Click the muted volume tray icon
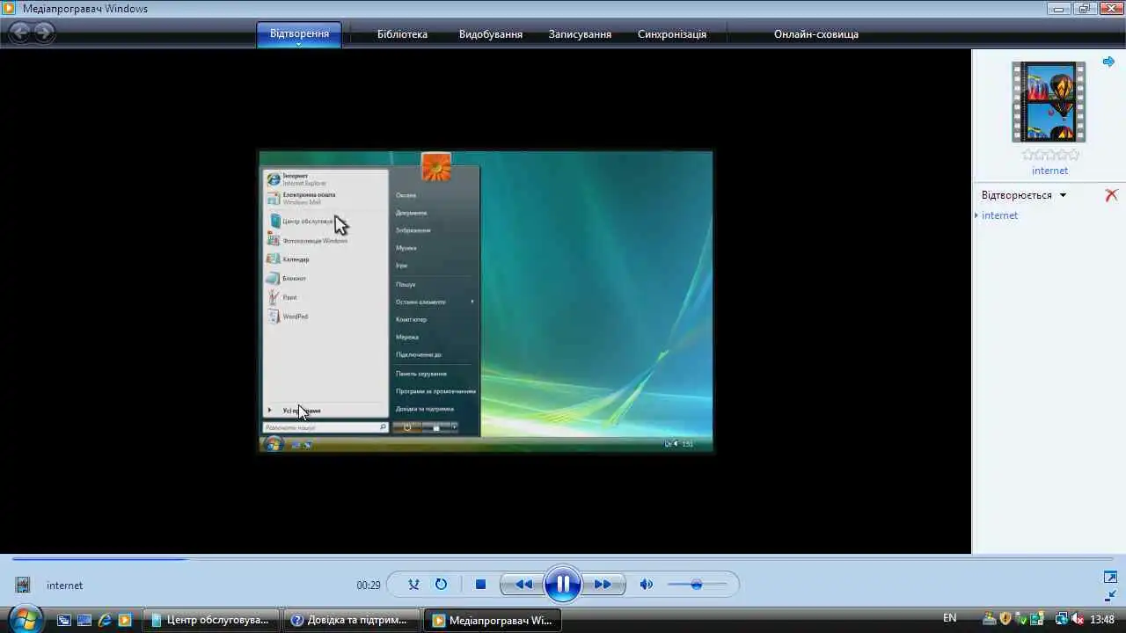This screenshot has width=1126, height=633. 1078,619
